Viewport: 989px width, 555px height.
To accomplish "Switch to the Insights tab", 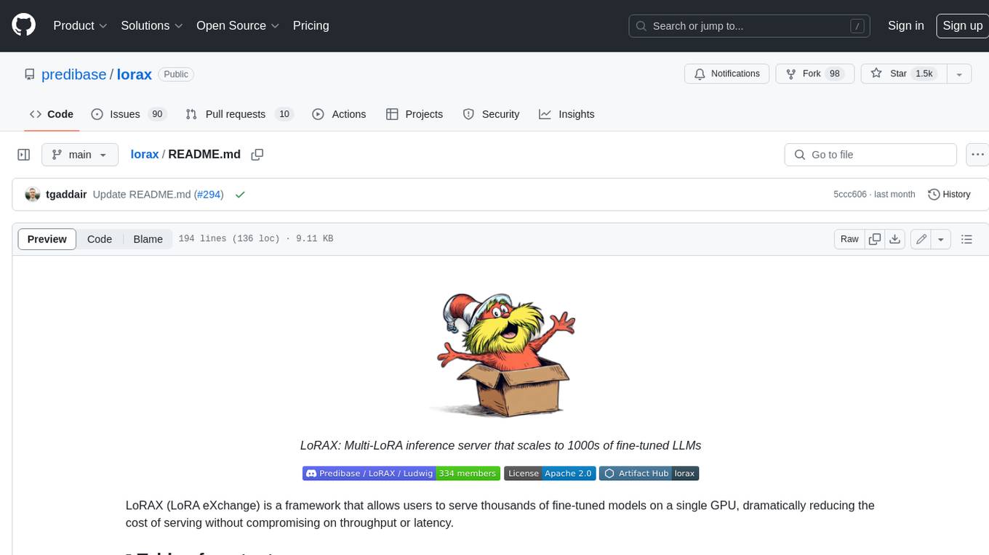I will [566, 114].
